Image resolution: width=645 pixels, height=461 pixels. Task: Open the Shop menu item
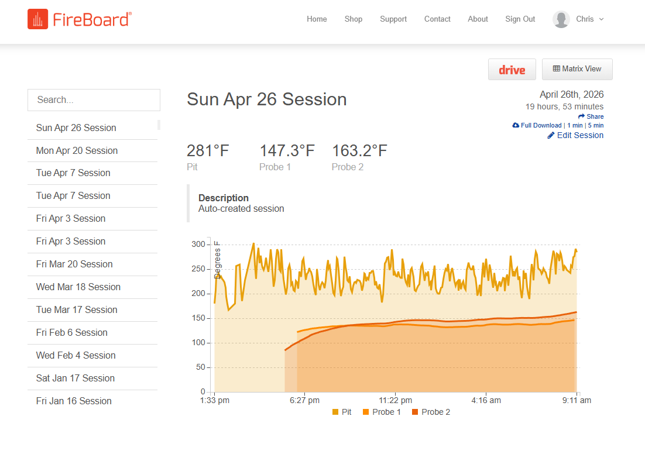[x=354, y=19]
